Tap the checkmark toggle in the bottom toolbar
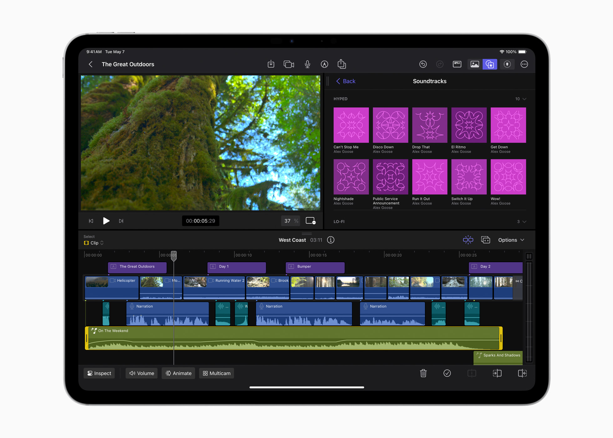The image size is (613, 438). (x=447, y=373)
